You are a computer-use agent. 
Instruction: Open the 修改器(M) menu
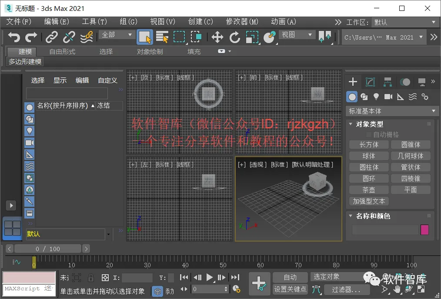pyautogui.click(x=242, y=22)
